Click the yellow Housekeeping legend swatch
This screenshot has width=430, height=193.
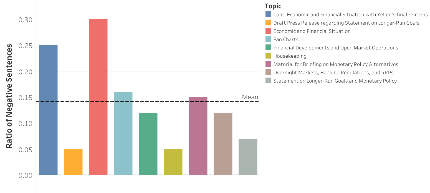click(268, 56)
